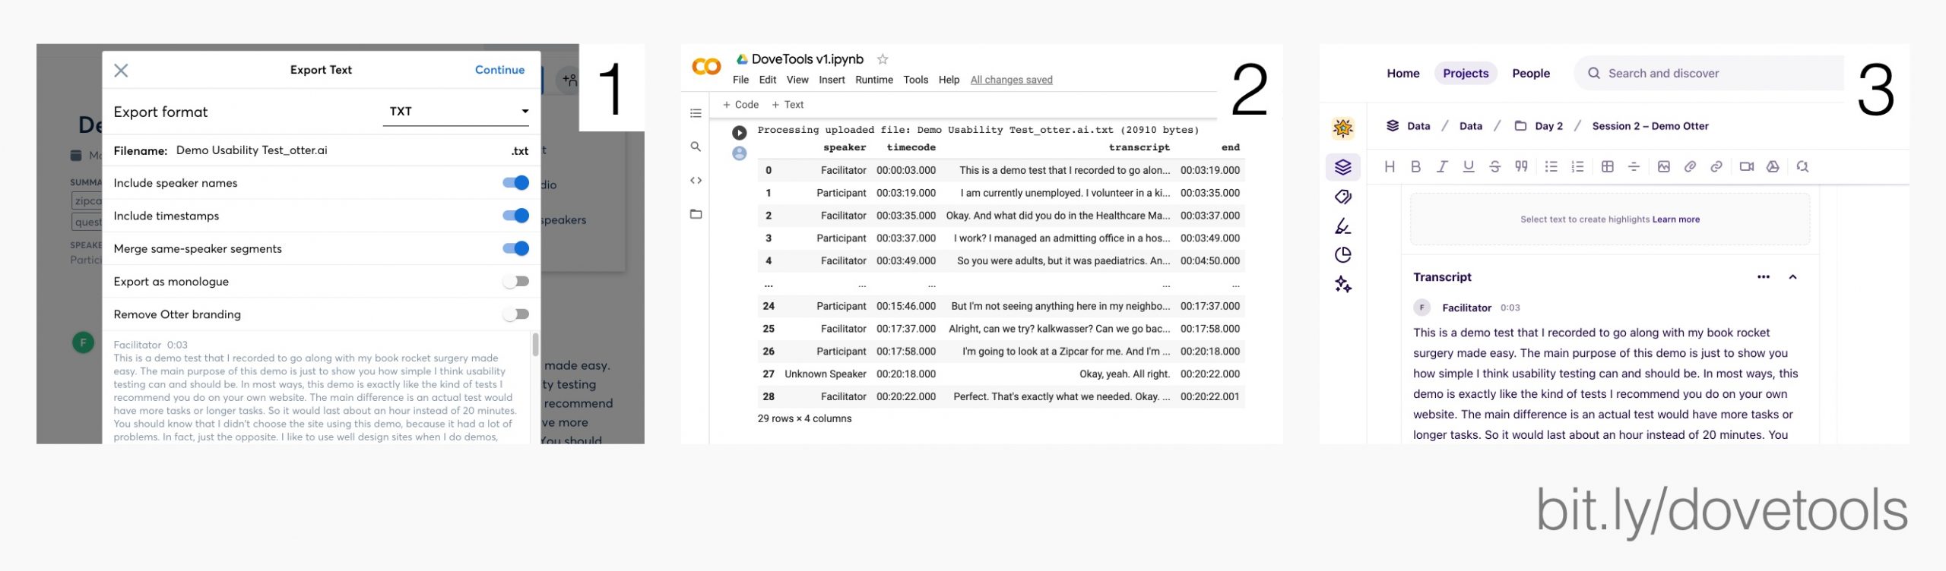The image size is (1946, 571).
Task: Toggle Underline formatting
Action: [x=1469, y=167]
